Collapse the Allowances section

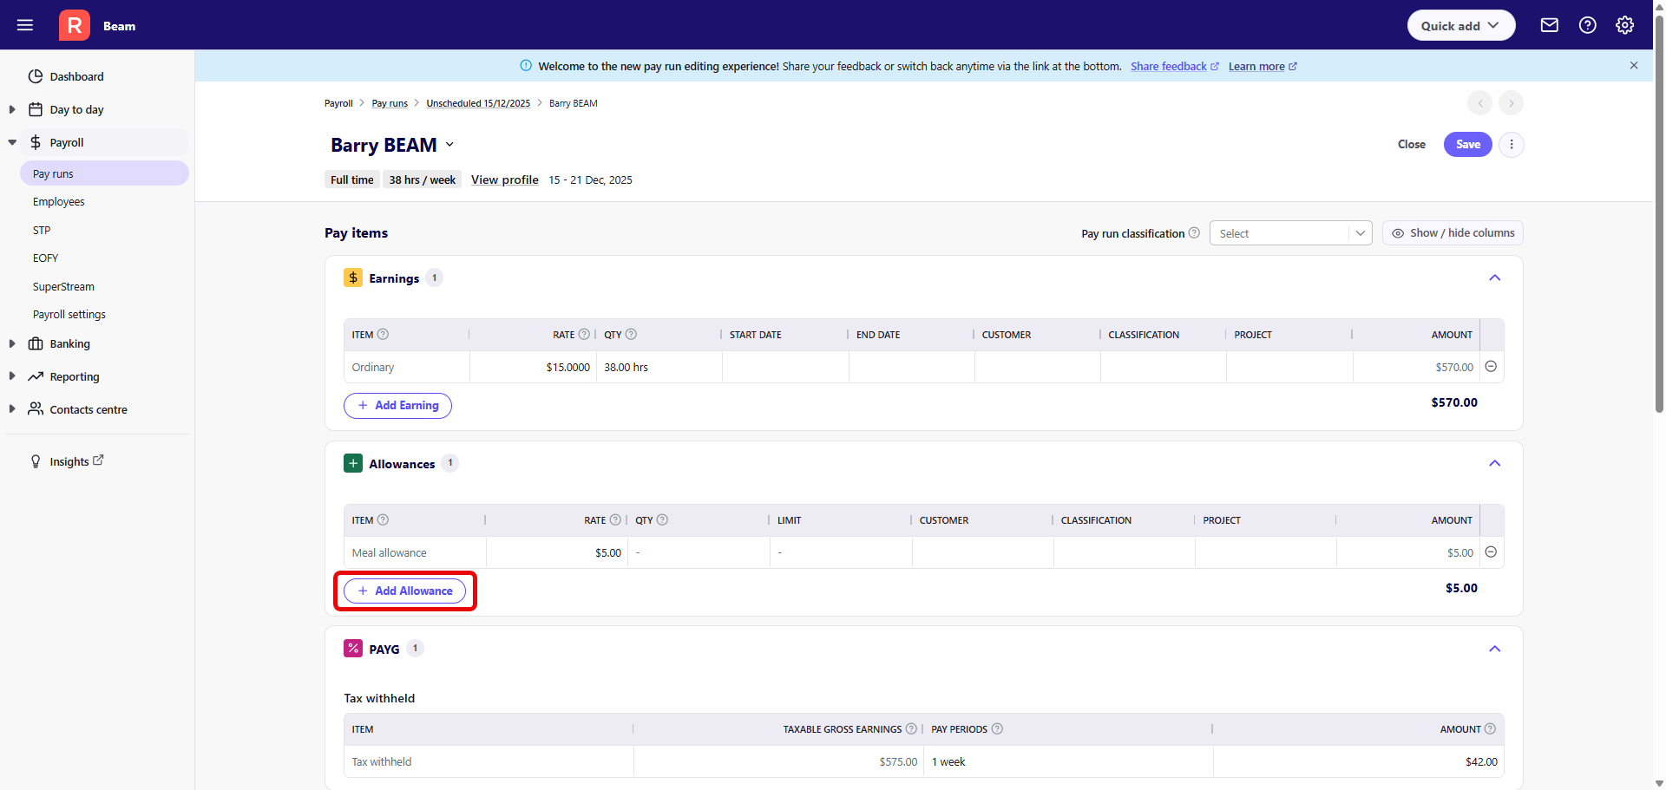[1494, 463]
